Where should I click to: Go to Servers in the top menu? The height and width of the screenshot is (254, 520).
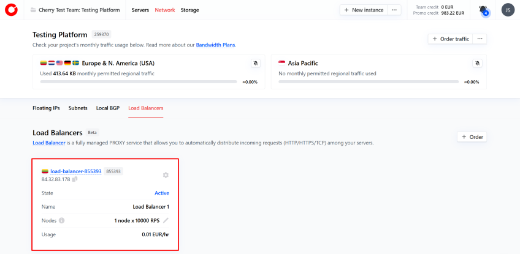point(140,10)
